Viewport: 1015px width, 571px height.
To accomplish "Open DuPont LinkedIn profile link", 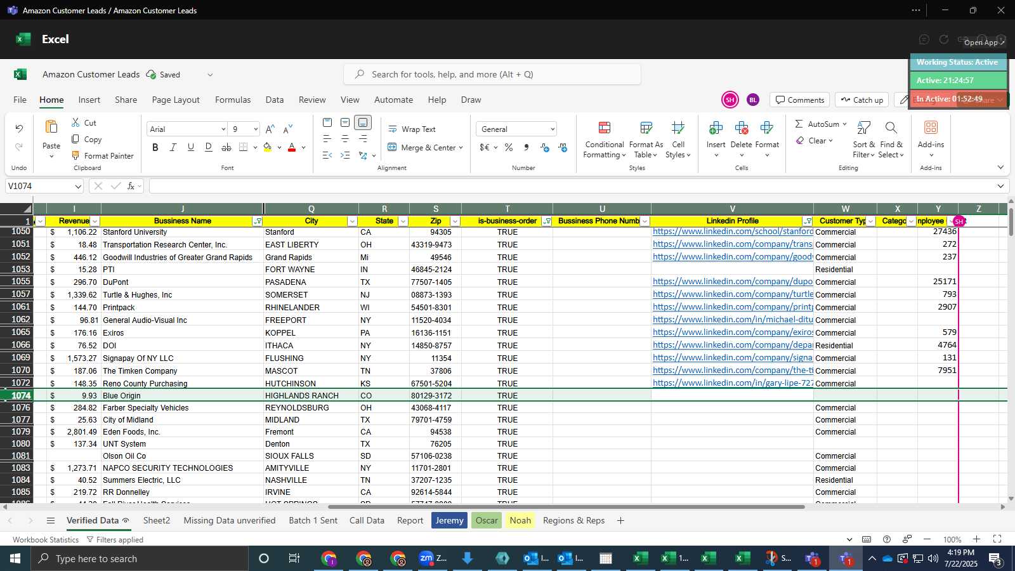I will point(733,282).
